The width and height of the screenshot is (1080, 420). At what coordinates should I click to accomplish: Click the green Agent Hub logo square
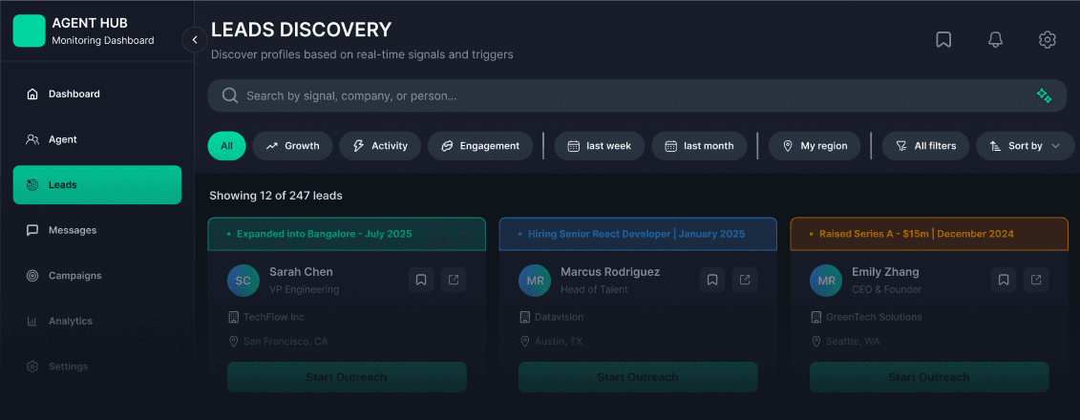[x=29, y=31]
